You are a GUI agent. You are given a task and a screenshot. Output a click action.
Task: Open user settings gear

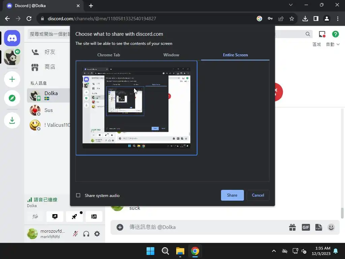[x=97, y=234]
